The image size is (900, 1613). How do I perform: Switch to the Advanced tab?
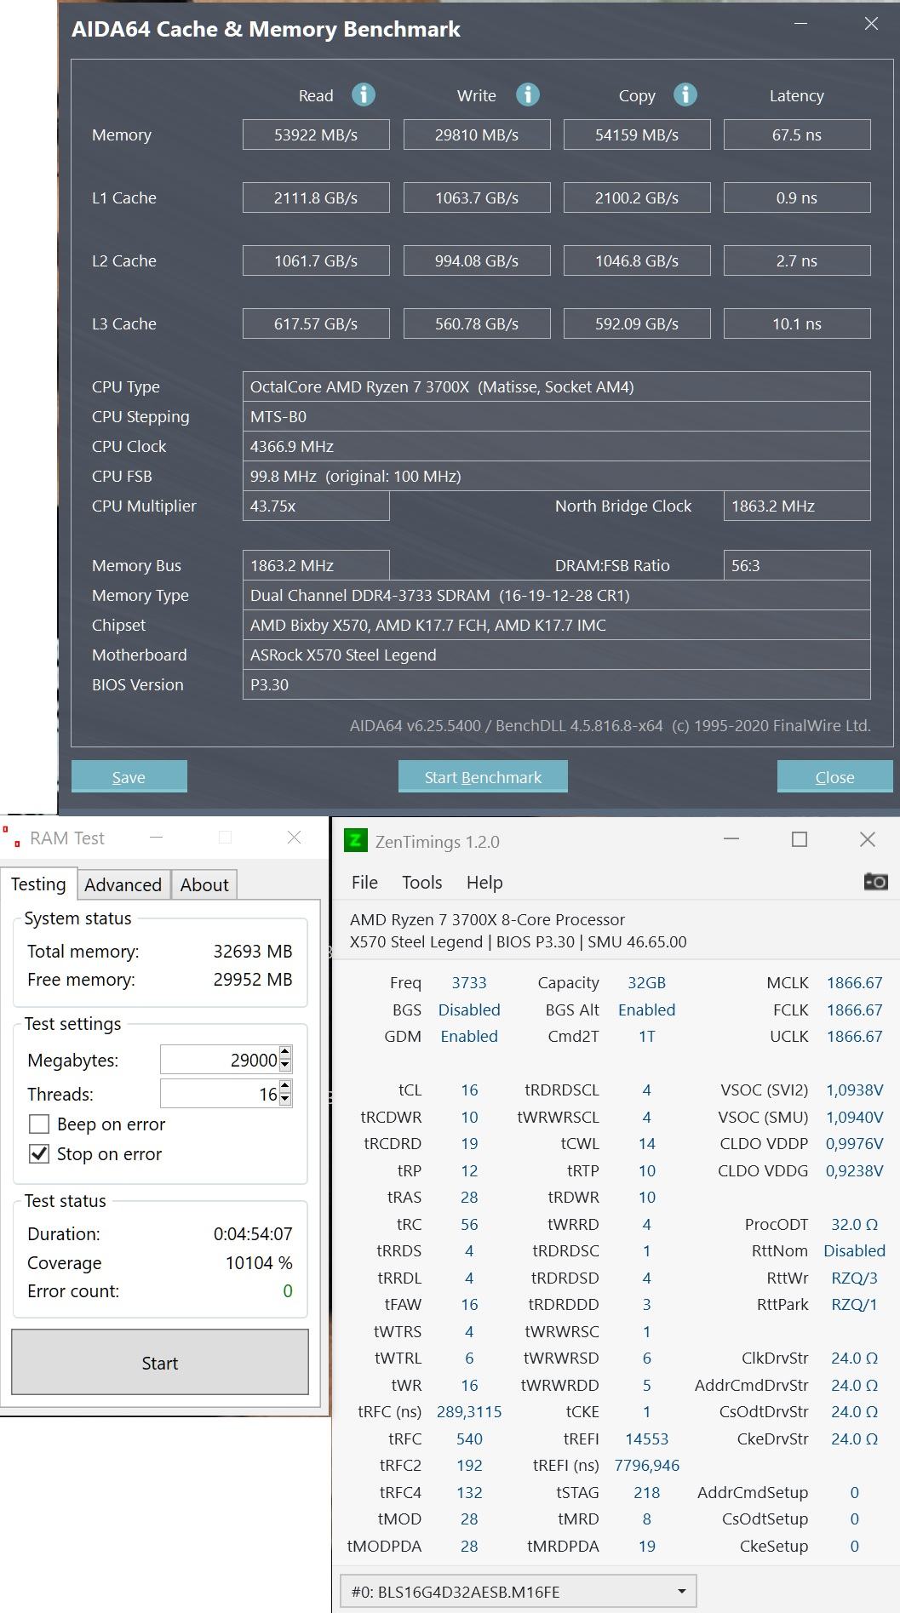coord(123,885)
